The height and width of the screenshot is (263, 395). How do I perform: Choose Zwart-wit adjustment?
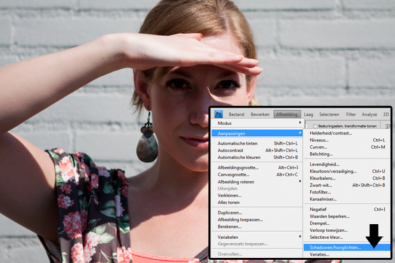[321, 185]
